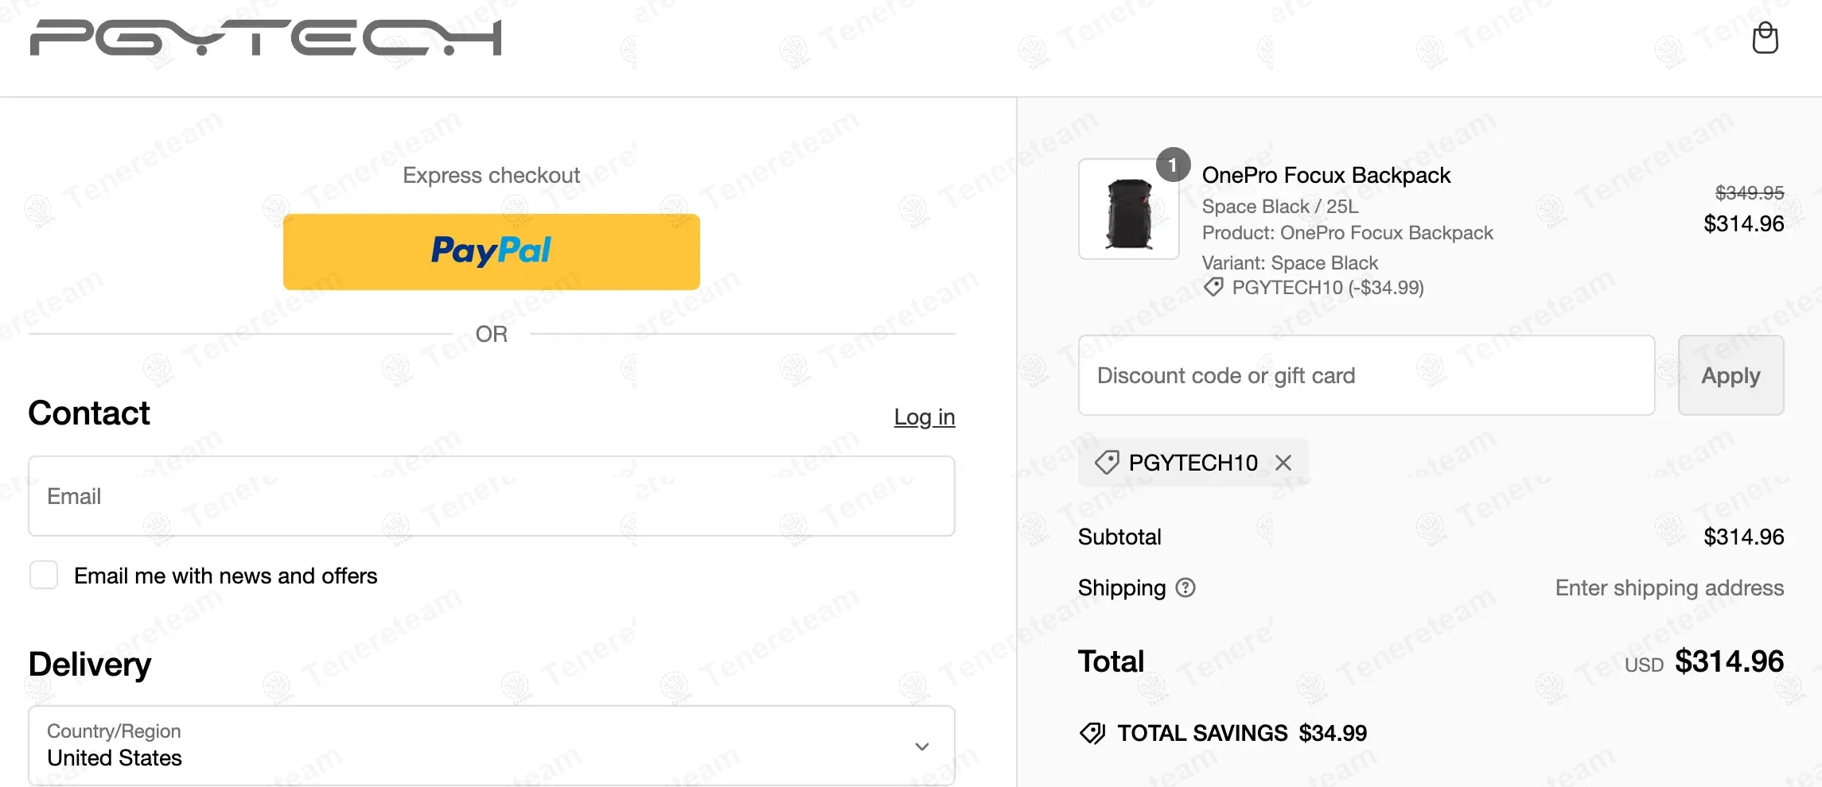Click the OnePro Focux Backpack product title

(1326, 175)
